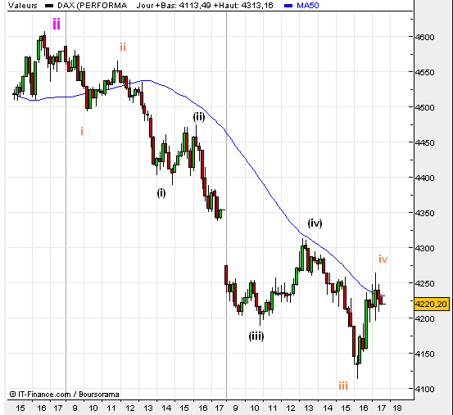Click the 4350 price axis label
The height and width of the screenshot is (415, 453).
coord(424,214)
